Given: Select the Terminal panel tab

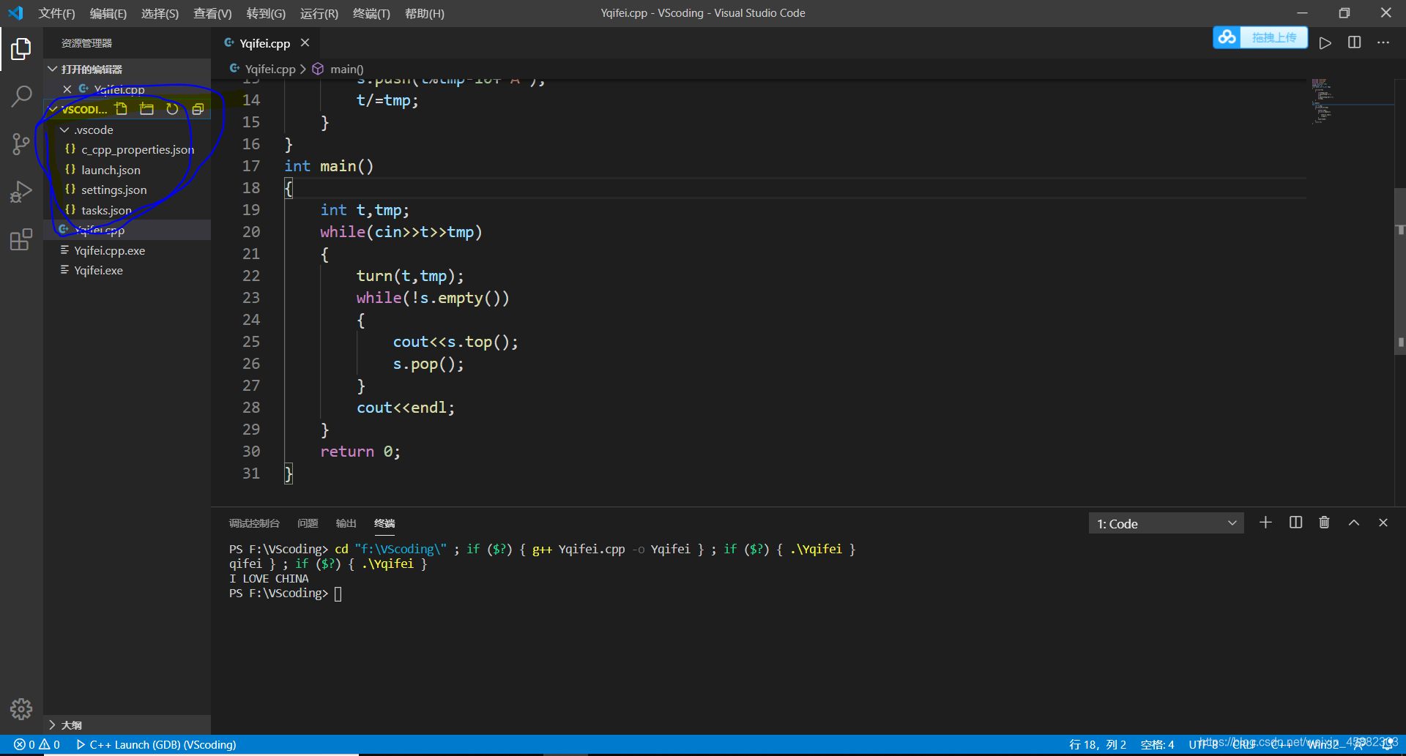Looking at the screenshot, I should pos(384,523).
